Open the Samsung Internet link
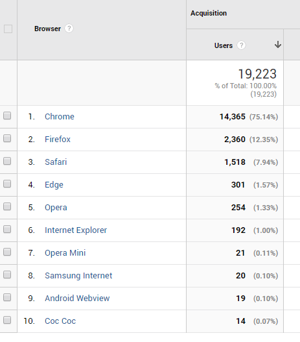 [x=78, y=276]
